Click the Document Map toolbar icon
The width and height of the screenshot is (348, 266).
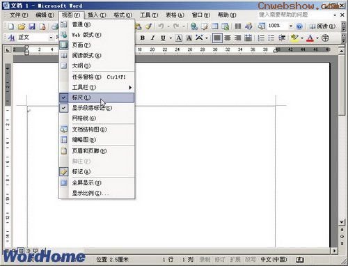pyautogui.click(x=262, y=26)
